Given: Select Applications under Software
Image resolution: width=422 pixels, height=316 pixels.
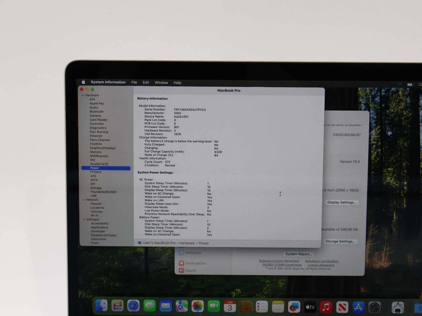Looking at the screenshot, I should (99, 228).
